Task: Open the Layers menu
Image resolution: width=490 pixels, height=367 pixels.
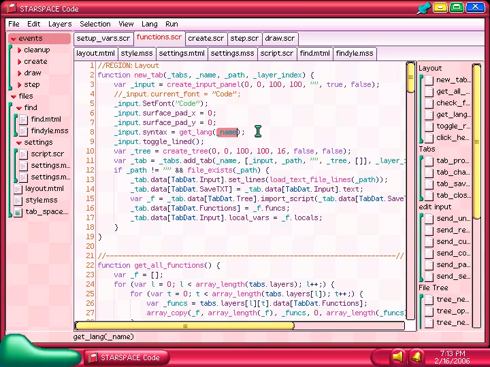Action: 60,24
